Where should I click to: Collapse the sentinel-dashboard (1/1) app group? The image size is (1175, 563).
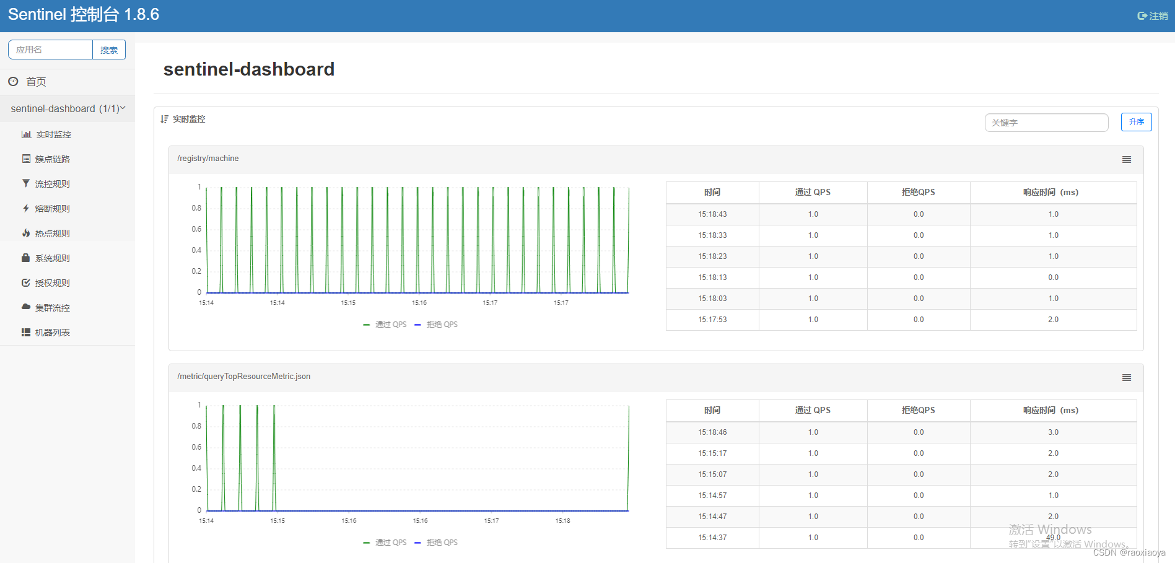pos(68,108)
